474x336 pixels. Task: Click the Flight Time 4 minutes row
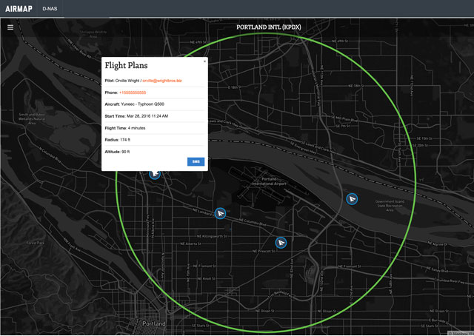tap(155, 128)
